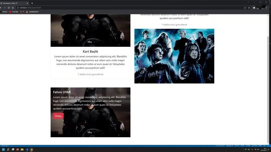Image resolution: width=271 pixels, height=152 pixels.
Task: Open Task View on the taskbar
Action: (x=13, y=149)
